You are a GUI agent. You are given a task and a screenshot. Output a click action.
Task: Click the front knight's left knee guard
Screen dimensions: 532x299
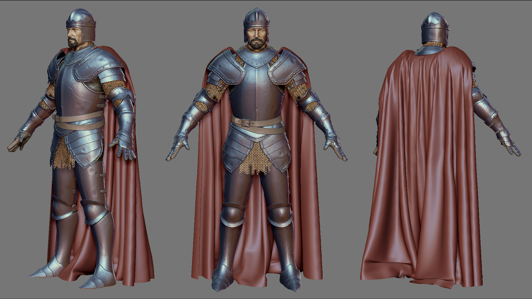232,216
